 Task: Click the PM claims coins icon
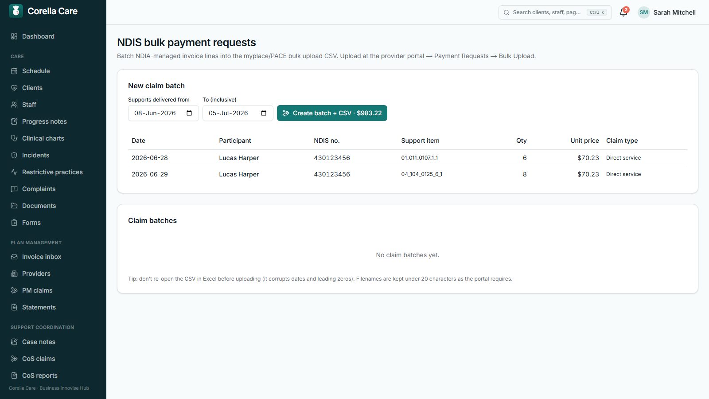(x=14, y=290)
